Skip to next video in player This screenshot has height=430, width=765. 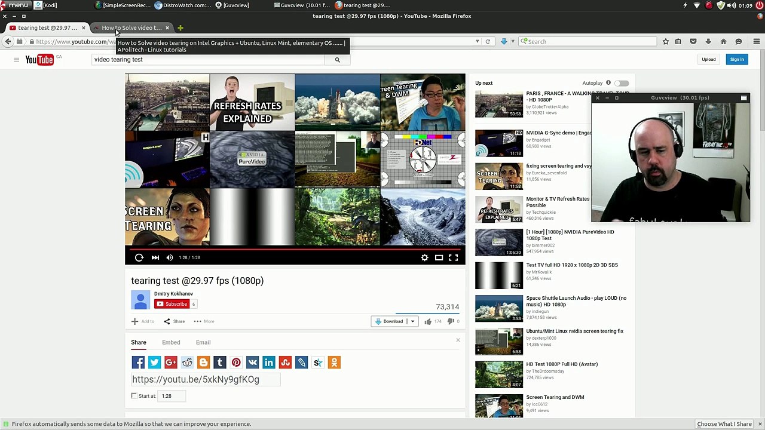[155, 257]
